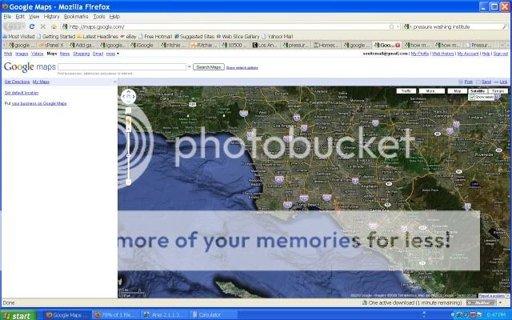This screenshot has width=512, height=320.
Task: Open the More map layers dropdown
Action: [x=431, y=91]
